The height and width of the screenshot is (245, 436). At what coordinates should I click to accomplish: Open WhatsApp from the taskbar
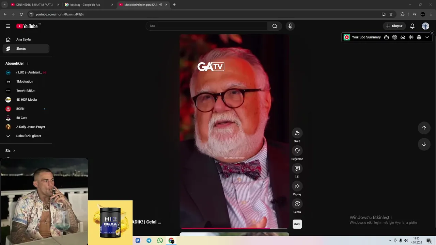[x=160, y=241]
